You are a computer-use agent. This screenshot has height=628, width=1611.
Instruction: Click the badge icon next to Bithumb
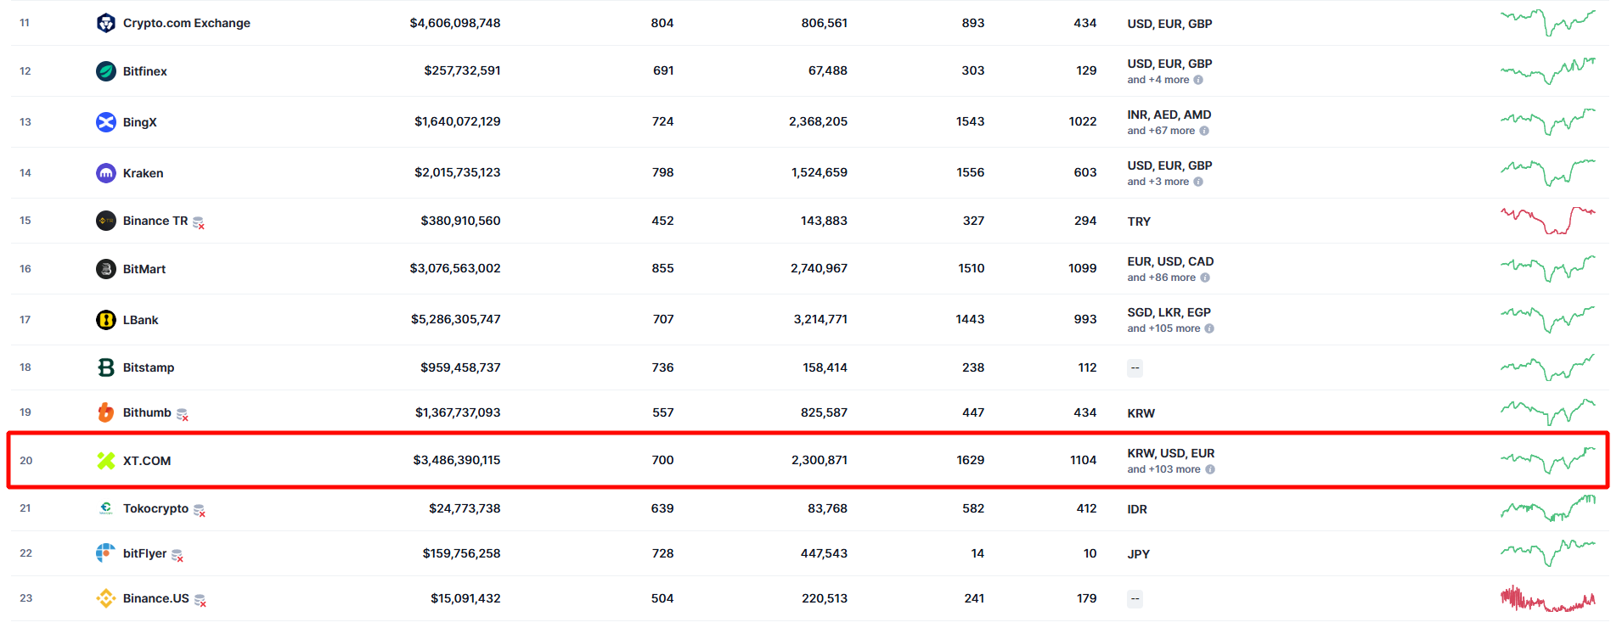click(x=183, y=414)
